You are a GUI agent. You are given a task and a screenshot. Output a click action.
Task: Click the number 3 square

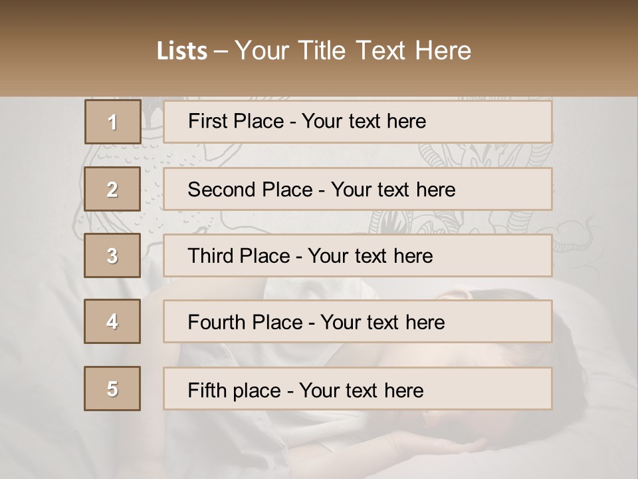[112, 255]
